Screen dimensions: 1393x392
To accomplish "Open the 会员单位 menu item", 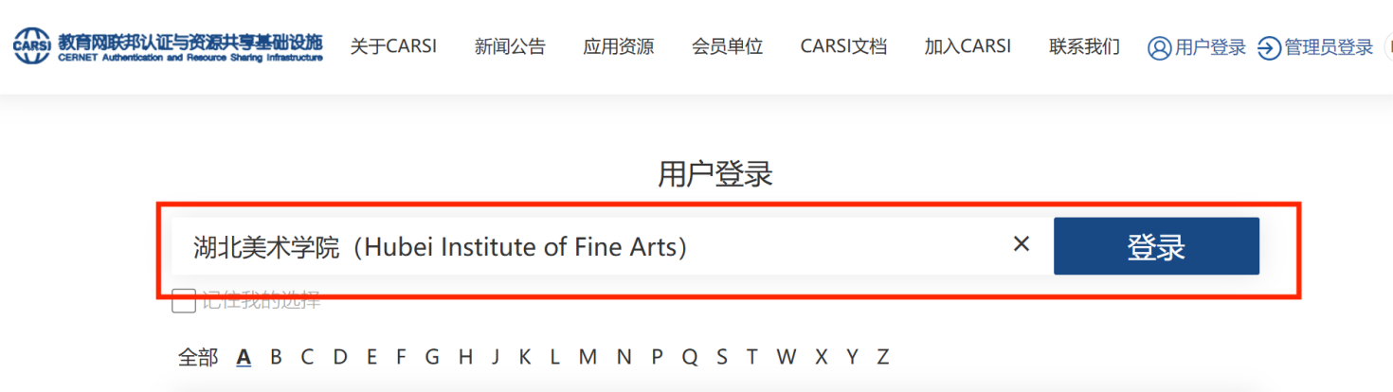I will tap(727, 46).
